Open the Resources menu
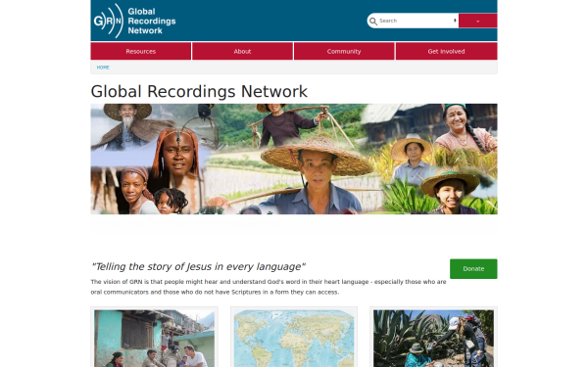This screenshot has width=588, height=367. 140,51
